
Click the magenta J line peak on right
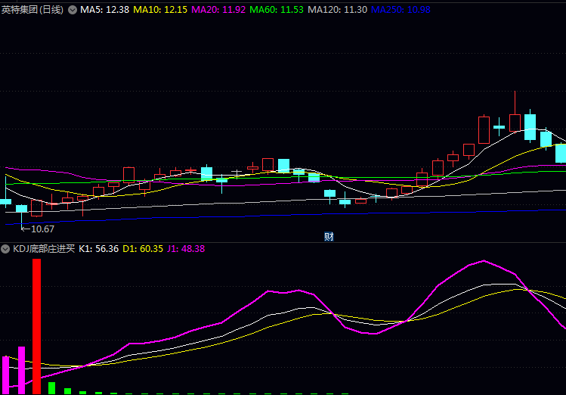point(484,261)
